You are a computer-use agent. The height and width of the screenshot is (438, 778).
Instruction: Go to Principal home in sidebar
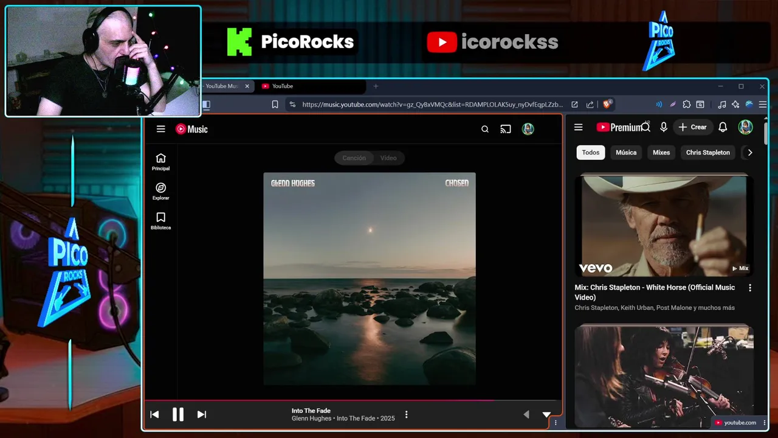160,162
